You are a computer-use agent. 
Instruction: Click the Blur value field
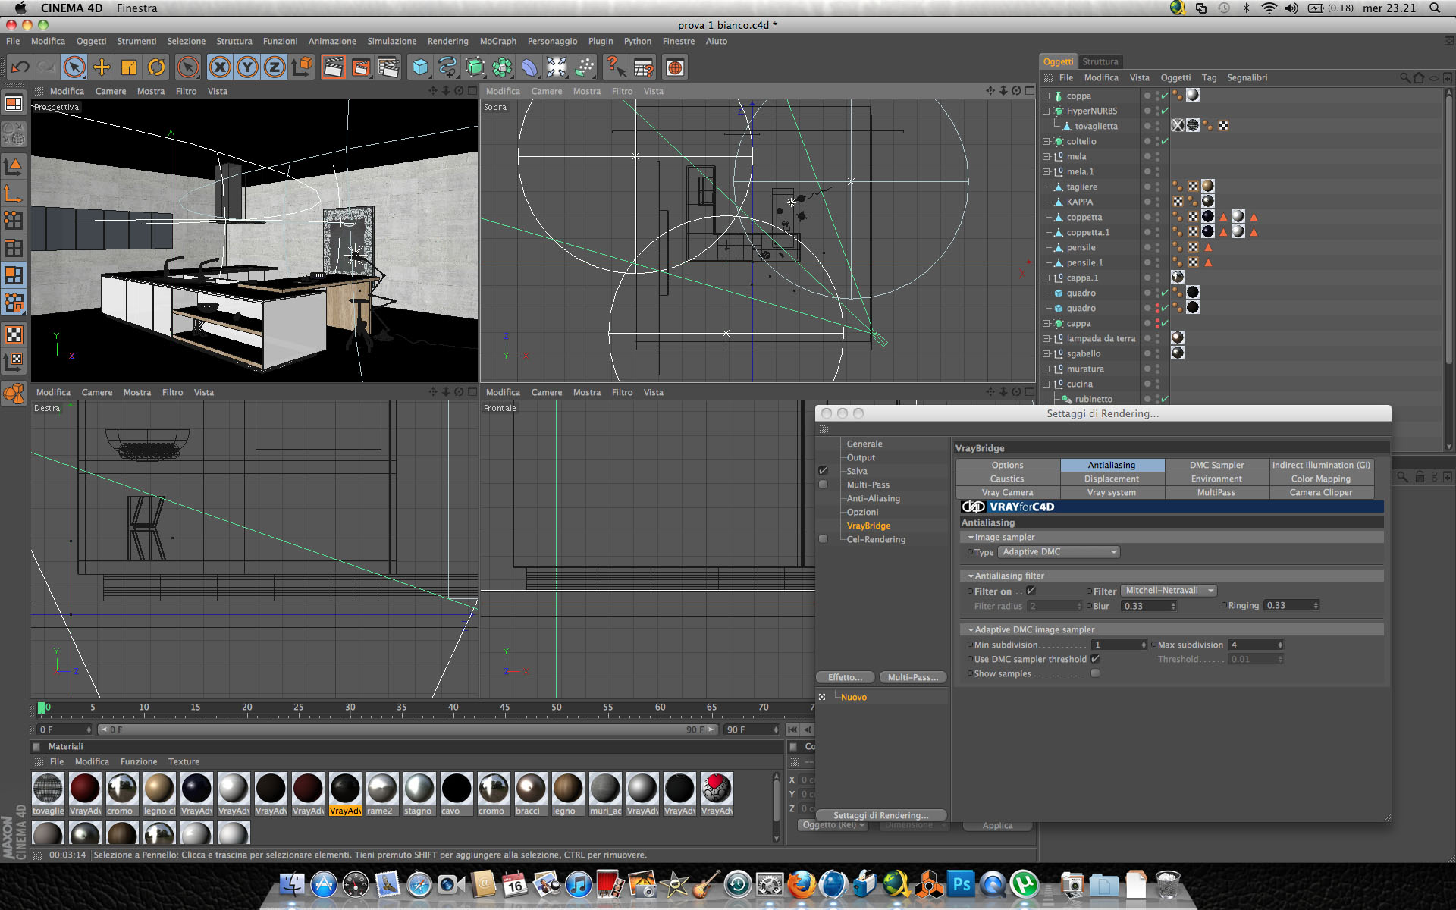1145,606
